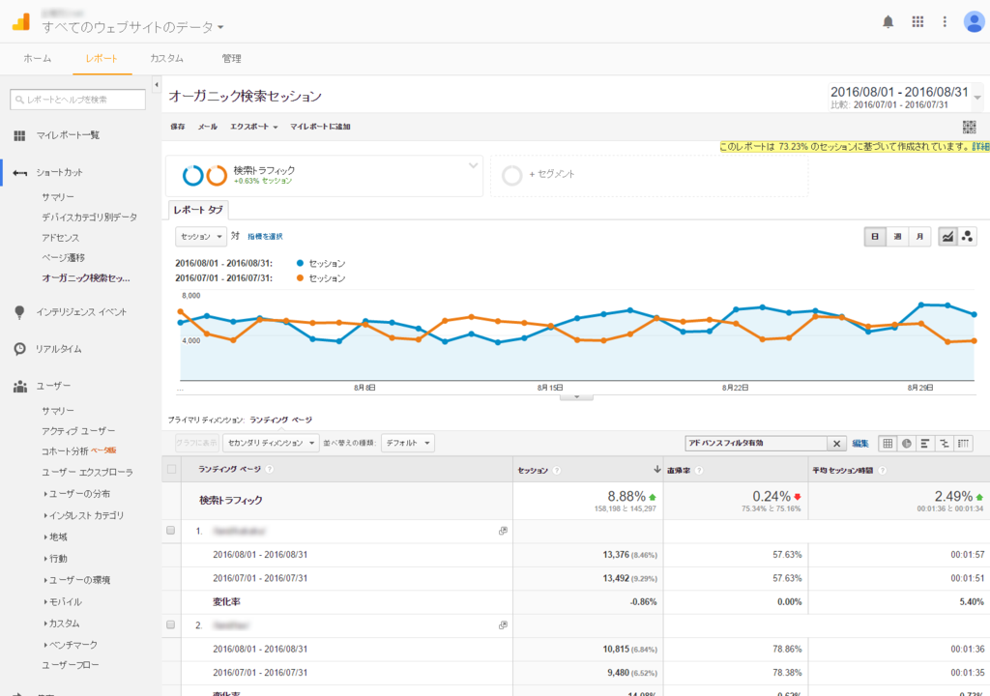The image size is (990, 696).
Task: Go to the レポート tab
Action: click(x=102, y=59)
